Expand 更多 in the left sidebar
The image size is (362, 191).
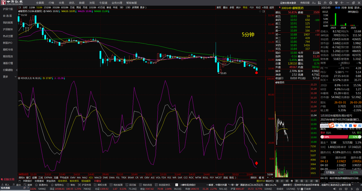(9, 77)
